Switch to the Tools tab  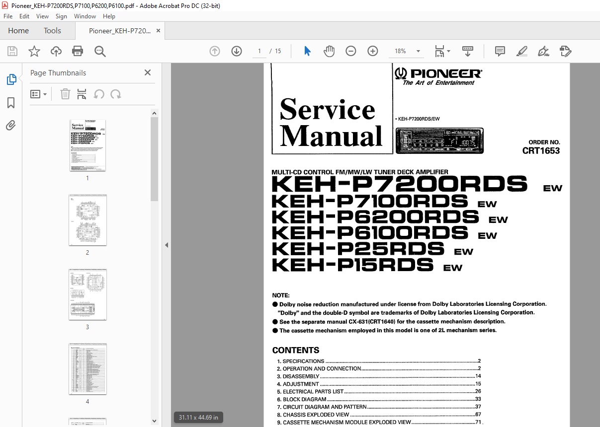[x=52, y=31]
